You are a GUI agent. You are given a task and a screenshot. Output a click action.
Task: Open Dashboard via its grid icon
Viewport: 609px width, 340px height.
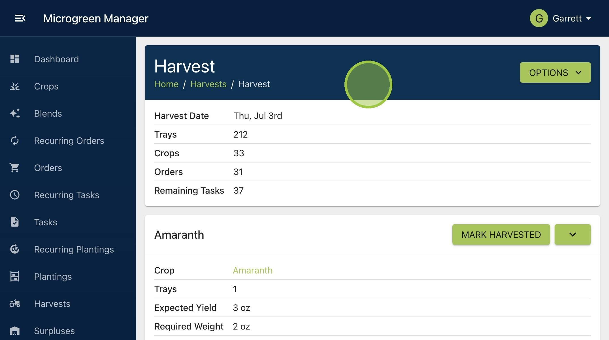click(15, 59)
